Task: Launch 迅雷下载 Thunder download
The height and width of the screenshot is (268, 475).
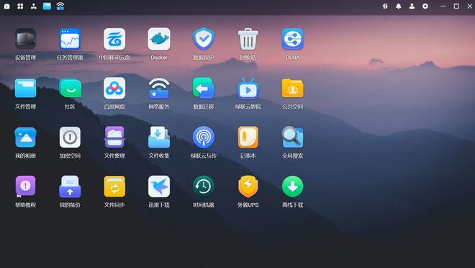Action: (x=159, y=187)
